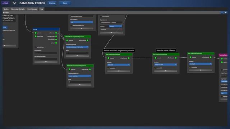
Task: Open the Item Groups tab
Action: pyautogui.click(x=32, y=9)
